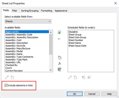Click the Add calculated parameter fx icon

point(59,63)
